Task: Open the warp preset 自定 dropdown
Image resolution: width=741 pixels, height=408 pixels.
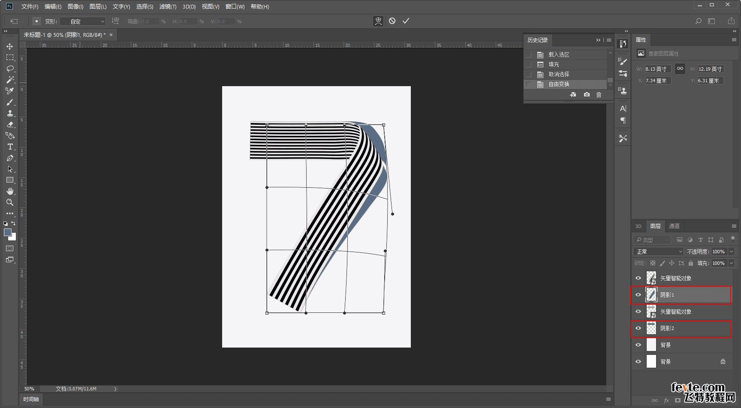Action: point(83,21)
